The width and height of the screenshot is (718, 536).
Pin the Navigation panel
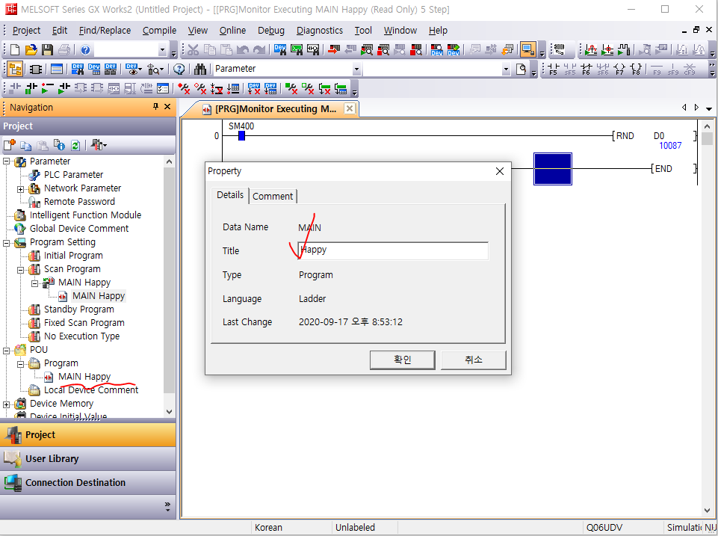coord(155,107)
